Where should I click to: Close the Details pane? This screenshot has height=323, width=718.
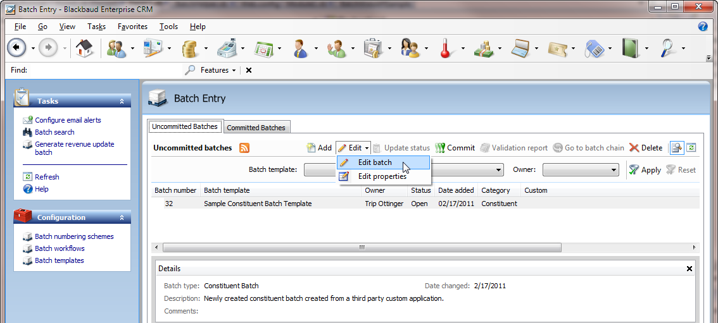(x=690, y=269)
